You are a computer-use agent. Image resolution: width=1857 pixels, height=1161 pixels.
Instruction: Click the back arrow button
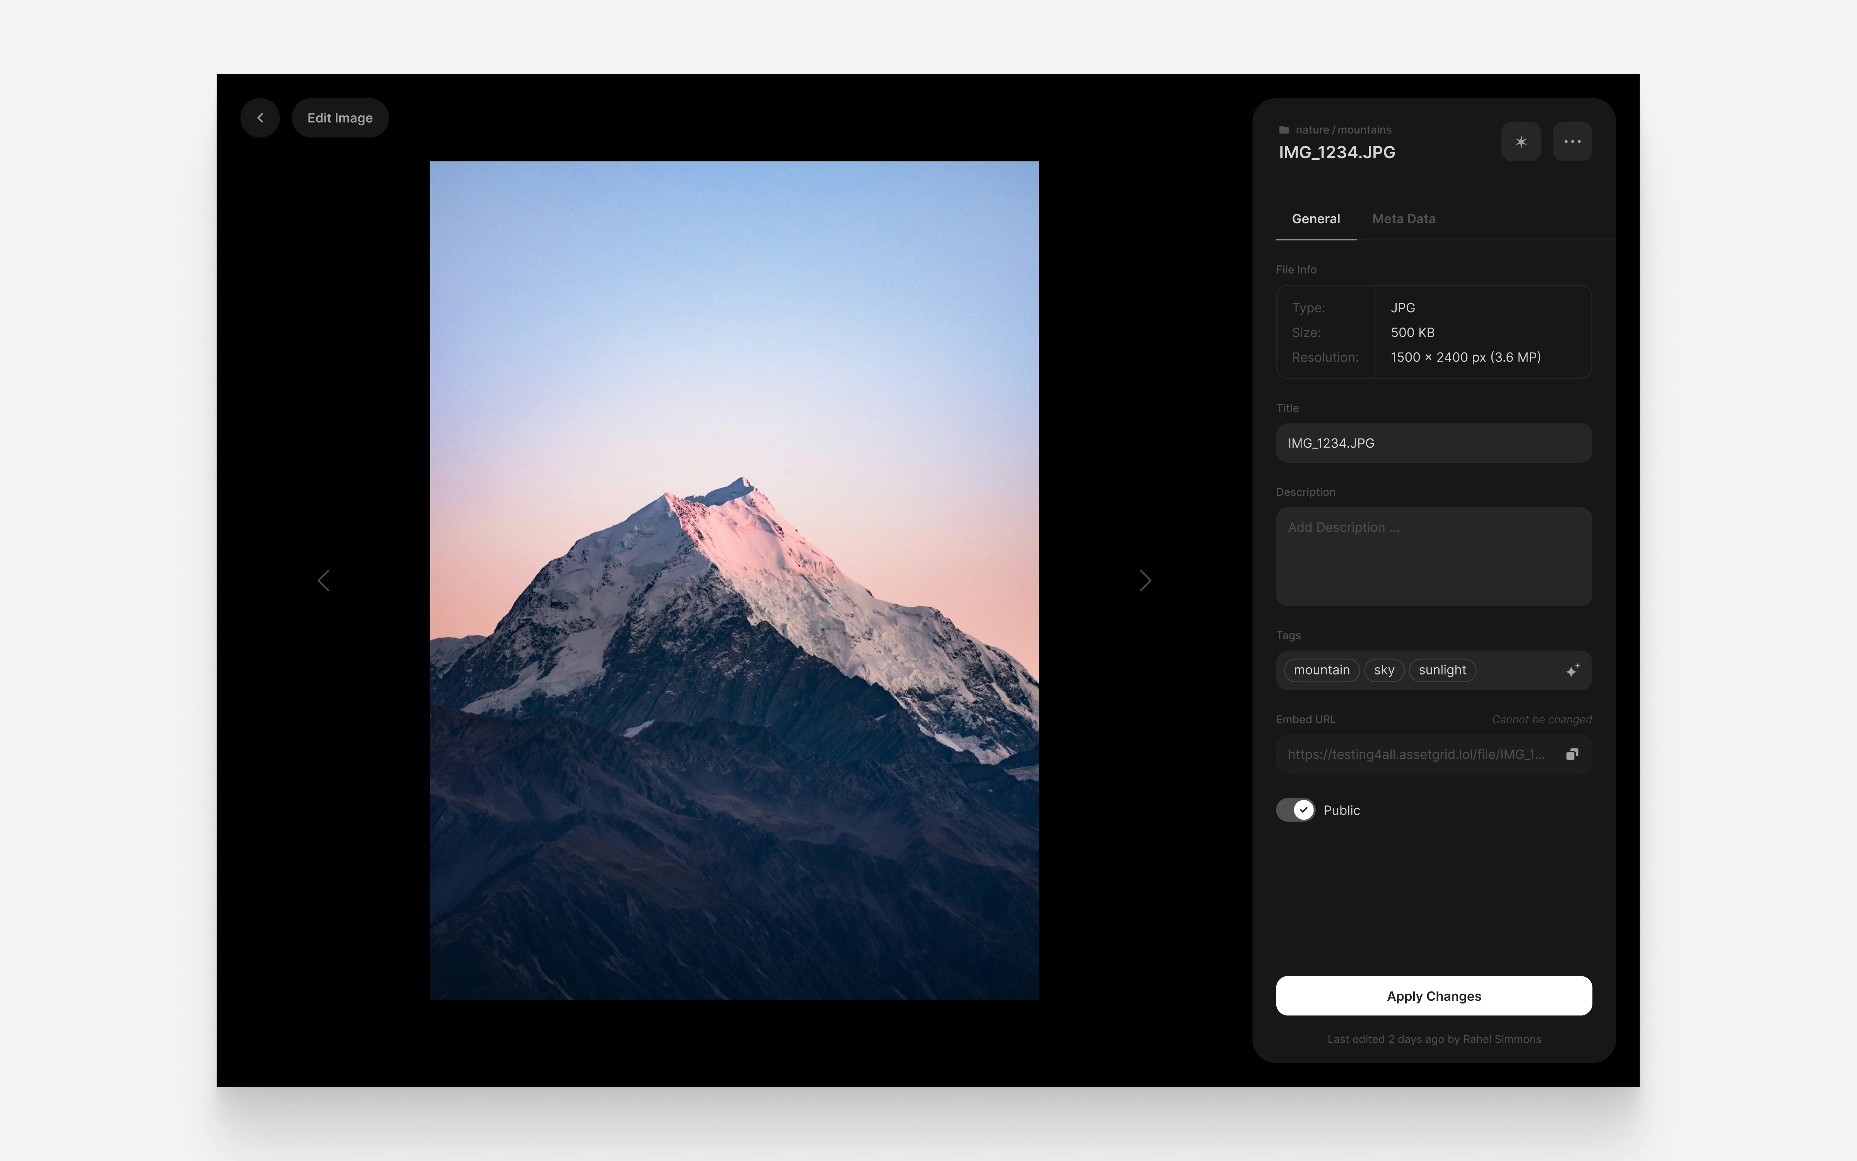260,118
